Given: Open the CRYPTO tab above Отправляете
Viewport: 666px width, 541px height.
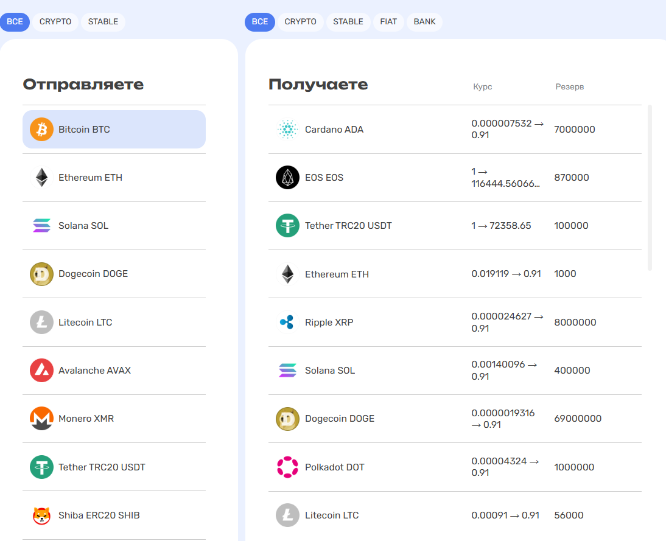Looking at the screenshot, I should [x=55, y=22].
